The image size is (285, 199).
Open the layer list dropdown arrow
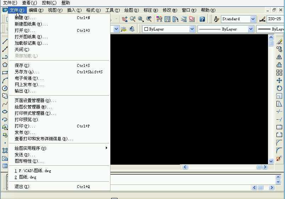(x=116, y=29)
